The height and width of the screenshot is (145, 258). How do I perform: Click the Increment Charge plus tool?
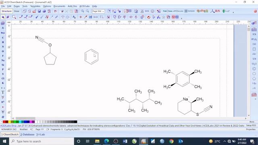pos(81,17)
